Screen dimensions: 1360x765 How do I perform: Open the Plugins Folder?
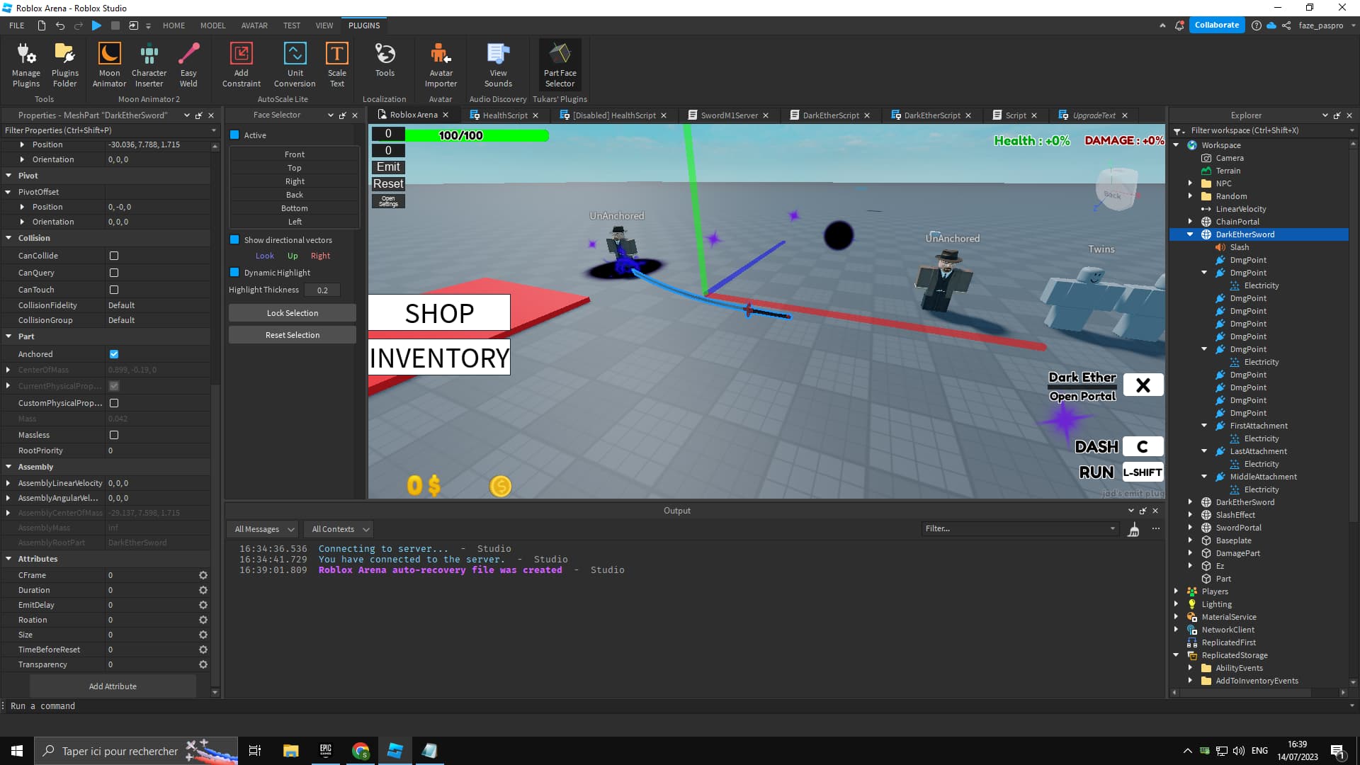64,64
